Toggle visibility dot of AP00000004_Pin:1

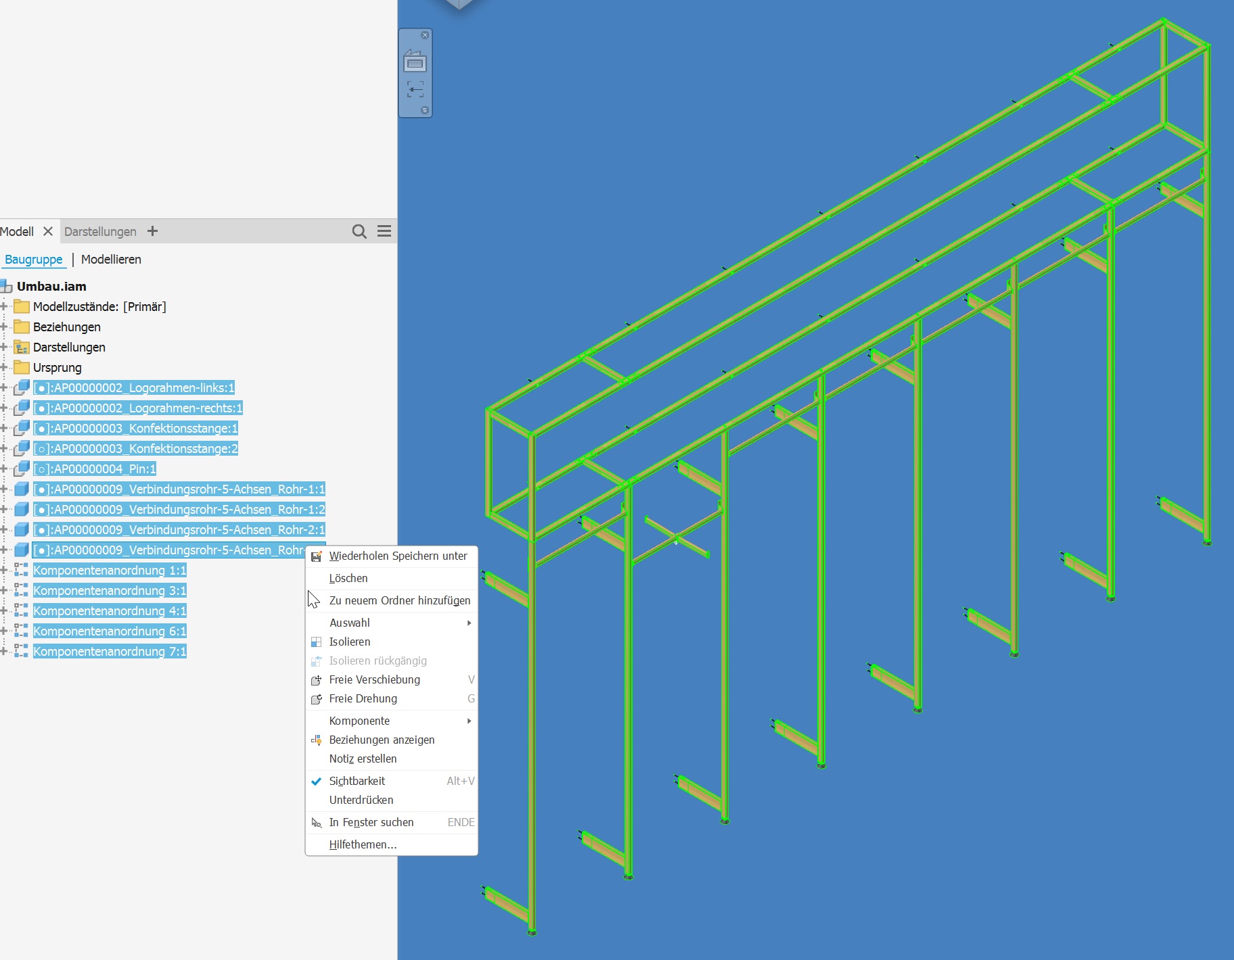44,469
